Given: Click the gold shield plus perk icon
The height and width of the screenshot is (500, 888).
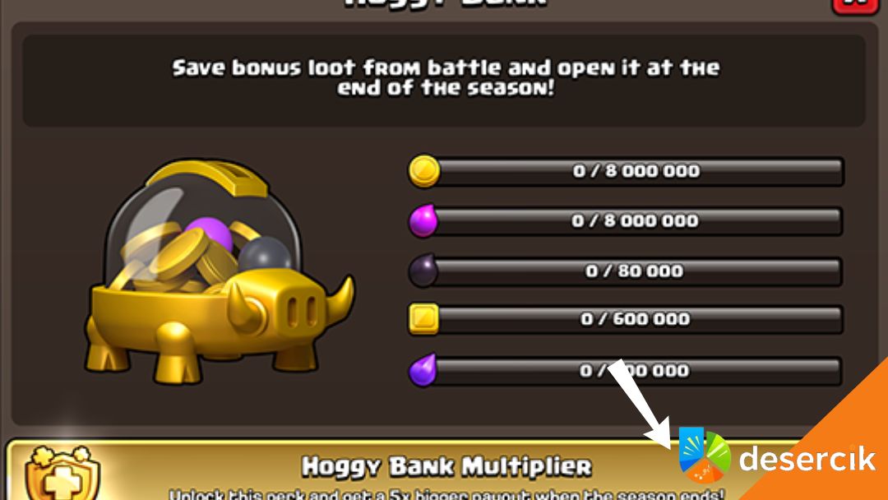Looking at the screenshot, I should (62, 475).
